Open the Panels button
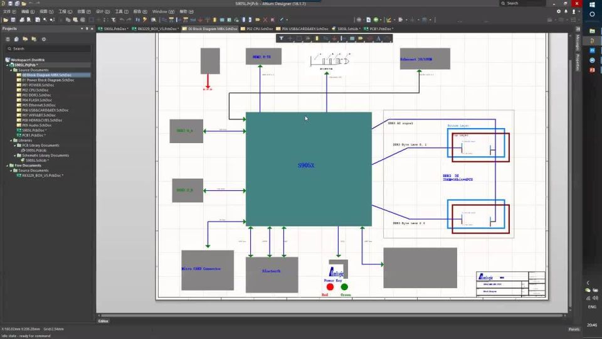The image size is (602, 339). tap(574, 329)
